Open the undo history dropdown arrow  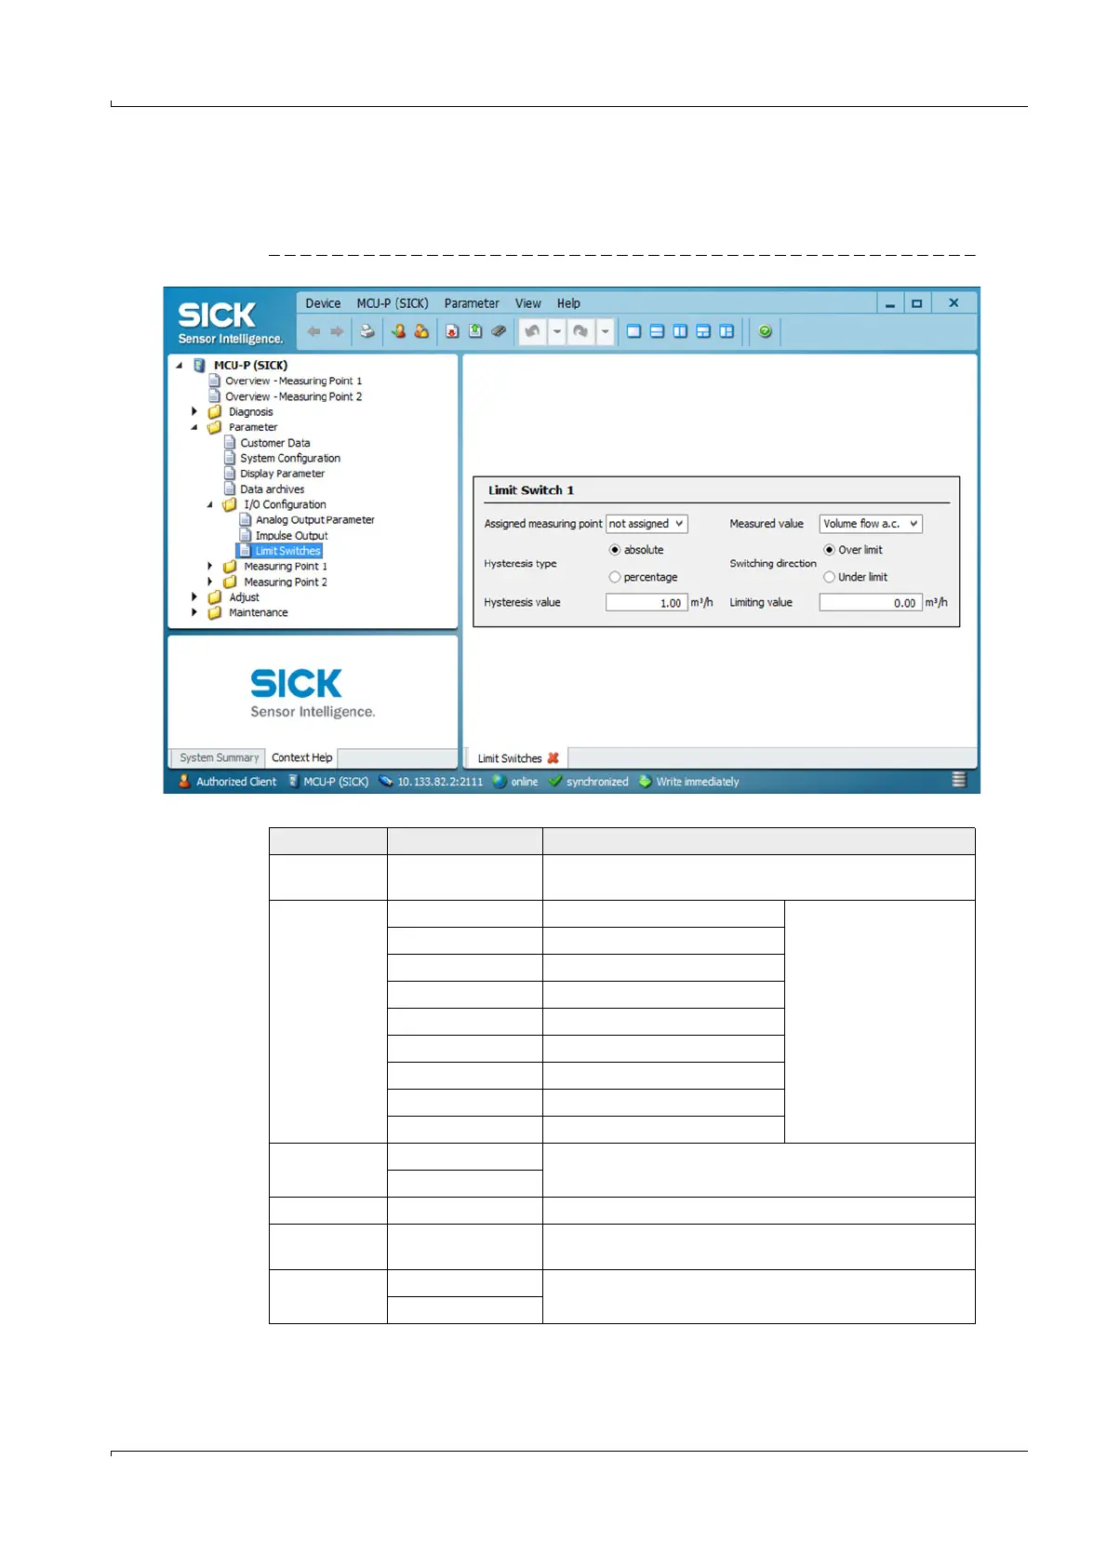click(556, 331)
